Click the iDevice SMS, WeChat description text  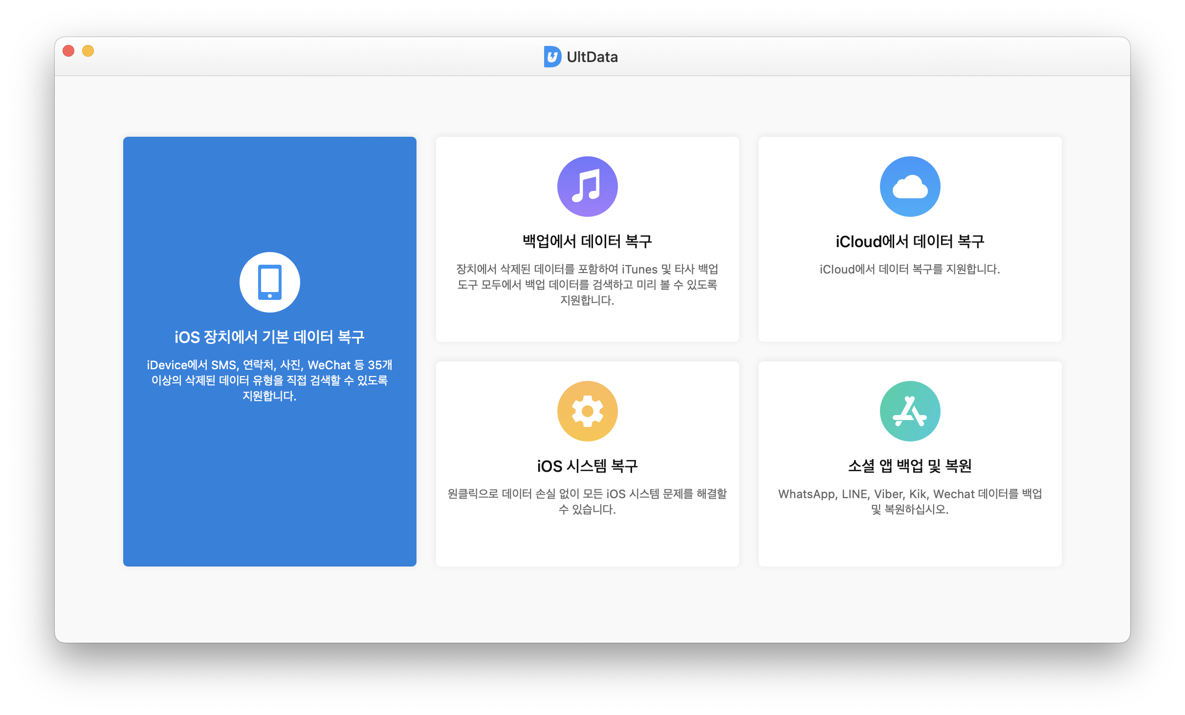point(269,380)
